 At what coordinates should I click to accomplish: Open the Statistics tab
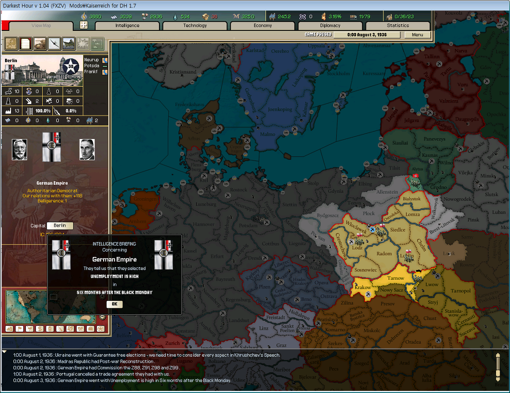[x=398, y=25]
